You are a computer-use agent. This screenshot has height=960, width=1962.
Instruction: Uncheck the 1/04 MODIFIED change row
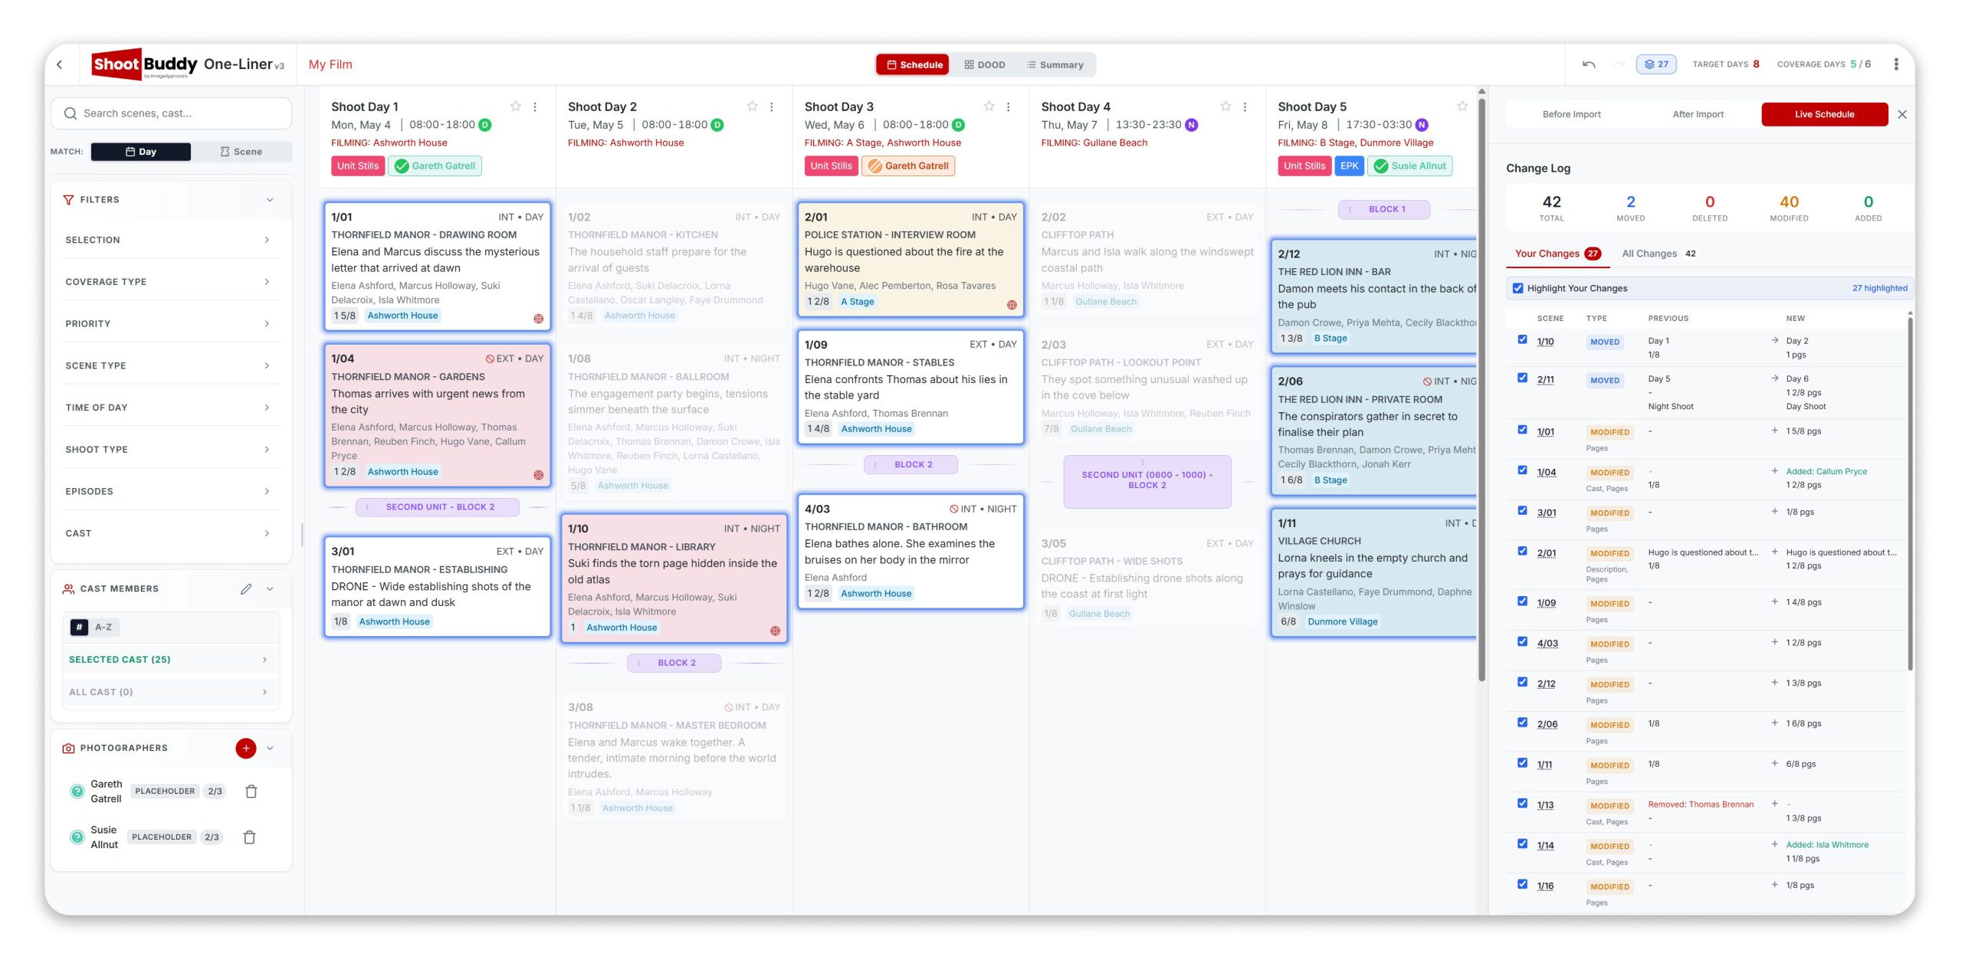tap(1522, 470)
